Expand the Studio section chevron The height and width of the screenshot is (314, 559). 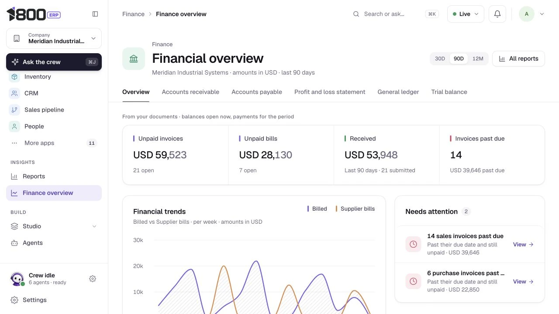94,226
